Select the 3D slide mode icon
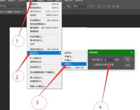This screenshot has height=110, width=140. tap(113, 7)
